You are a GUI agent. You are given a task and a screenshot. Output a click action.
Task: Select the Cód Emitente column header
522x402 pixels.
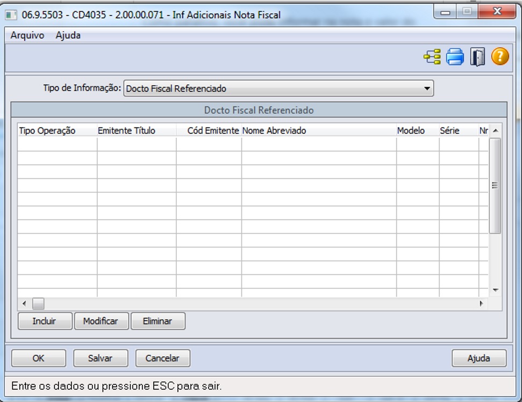click(x=209, y=131)
